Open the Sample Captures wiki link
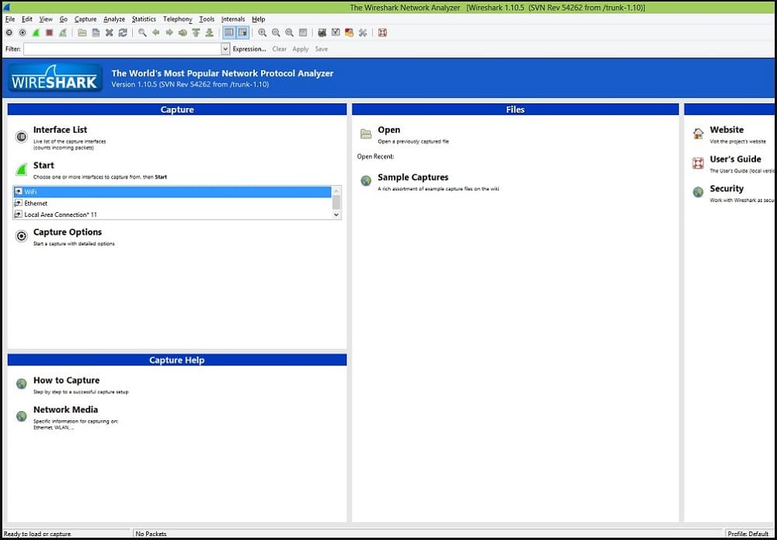 (413, 177)
